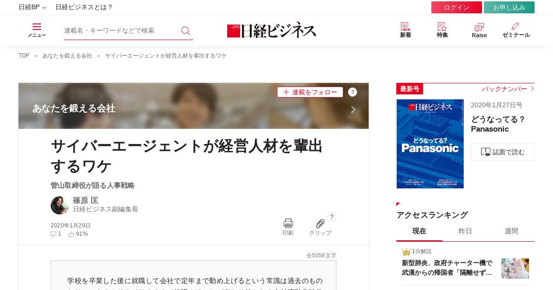Open the Panasonic magazine cover thumbnail

click(x=430, y=144)
